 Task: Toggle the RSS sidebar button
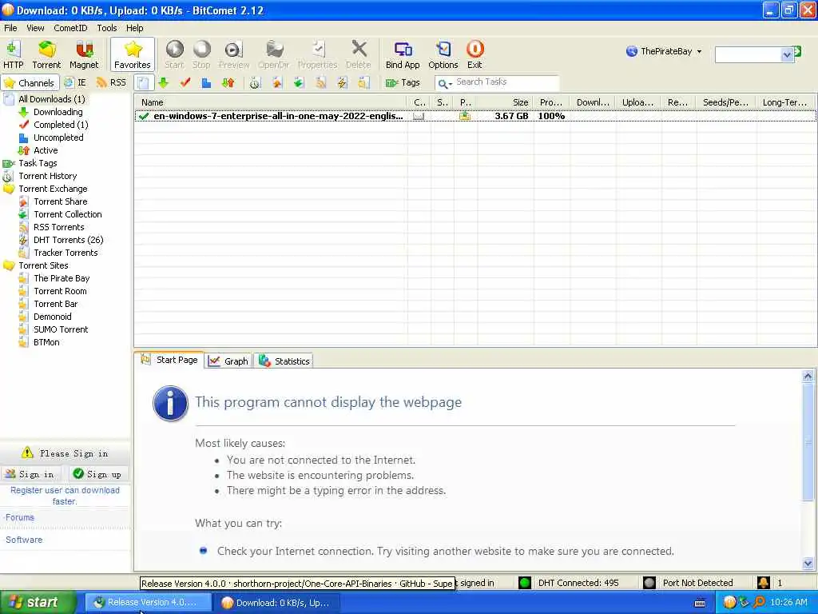click(x=112, y=82)
